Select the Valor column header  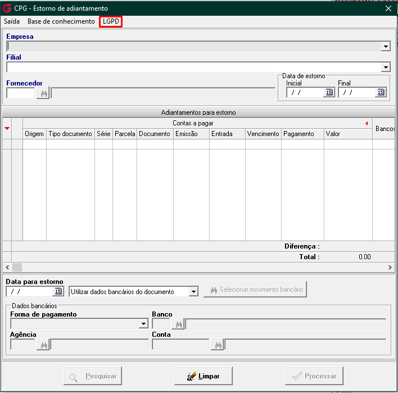(x=349, y=134)
